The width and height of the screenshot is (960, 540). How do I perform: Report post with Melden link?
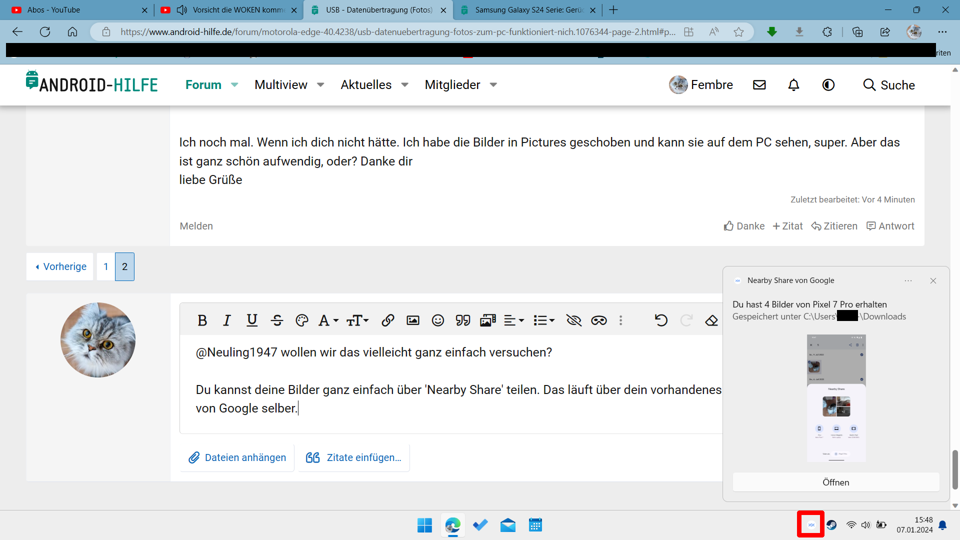[196, 226]
